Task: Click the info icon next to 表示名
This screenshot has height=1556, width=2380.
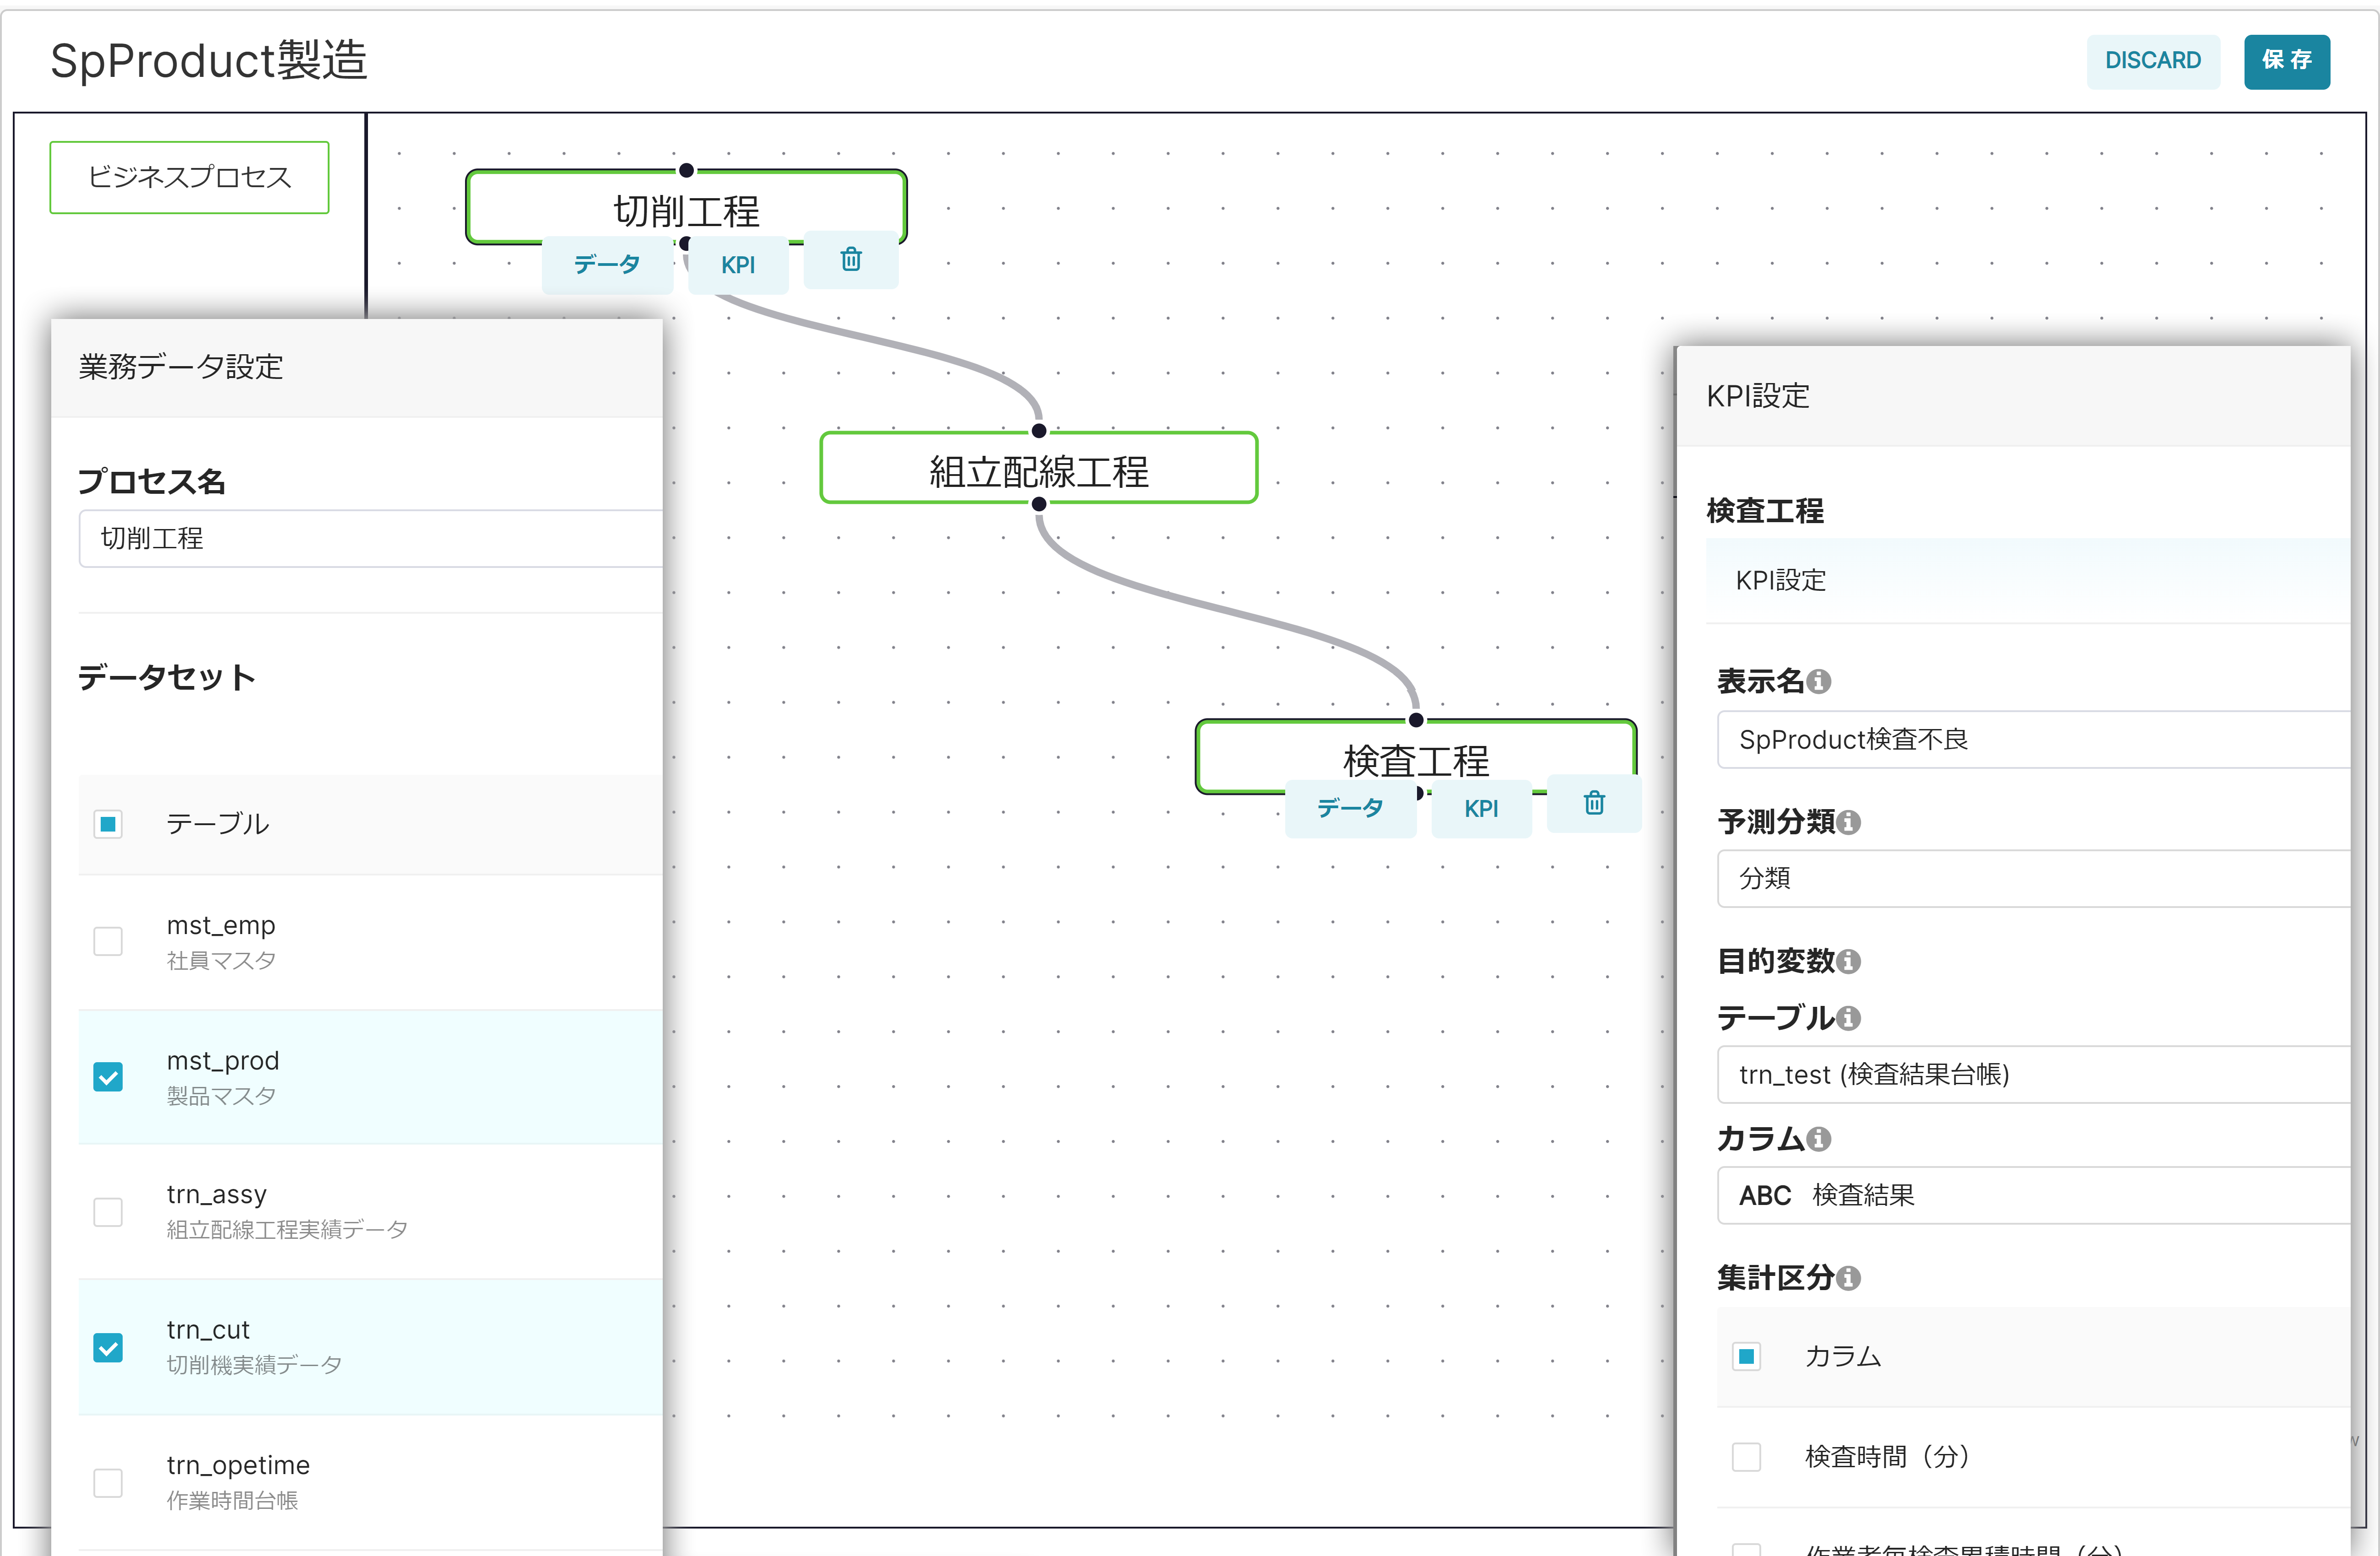Action: [x=1820, y=682]
